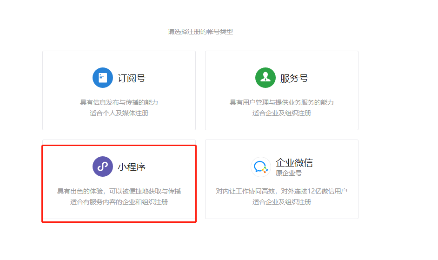Click 适合有服务内容的企业和组织注册 text
Screen dimensions: 438x260
[119, 202]
